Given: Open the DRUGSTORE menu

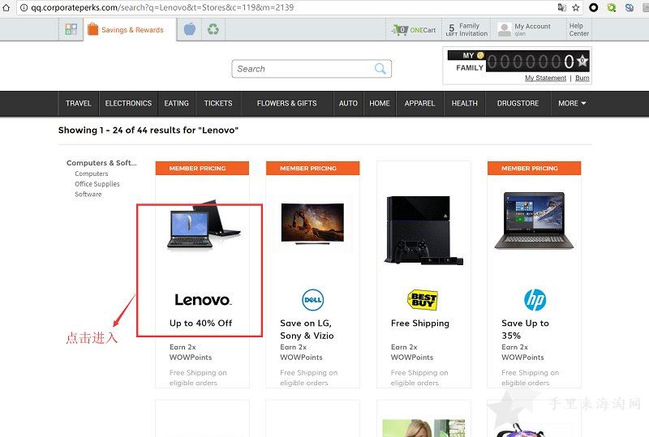Looking at the screenshot, I should pyautogui.click(x=518, y=104).
